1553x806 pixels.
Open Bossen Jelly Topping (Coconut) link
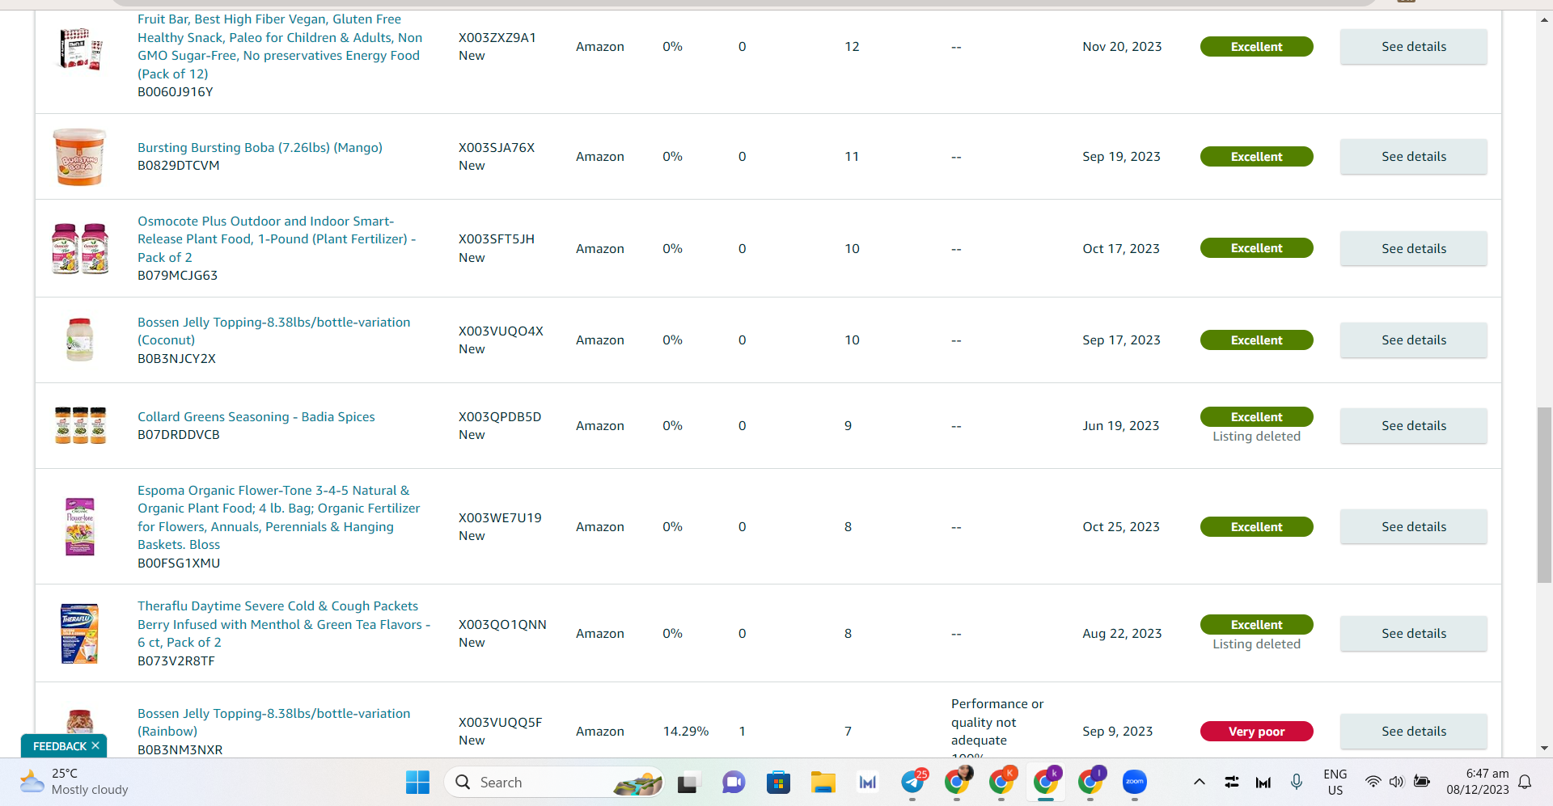pyautogui.click(x=273, y=331)
